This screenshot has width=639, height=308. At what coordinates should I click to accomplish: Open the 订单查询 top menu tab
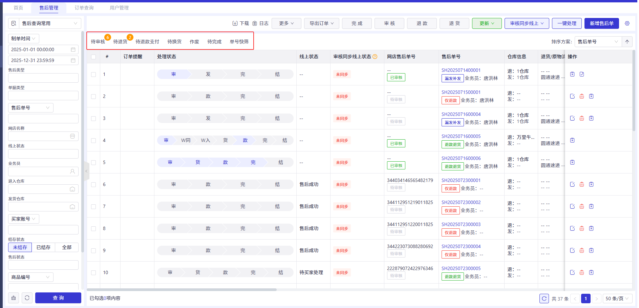coord(84,8)
